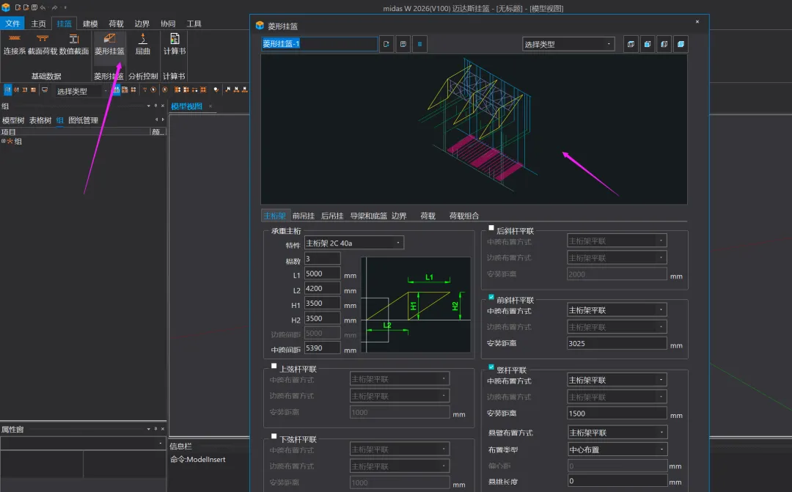The height and width of the screenshot is (492, 792).
Task: Click the undo arrow in title bar
Action: tap(43, 7)
